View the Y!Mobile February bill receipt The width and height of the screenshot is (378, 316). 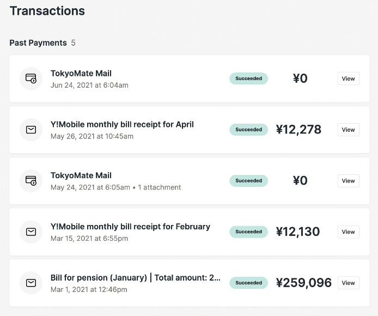click(348, 232)
